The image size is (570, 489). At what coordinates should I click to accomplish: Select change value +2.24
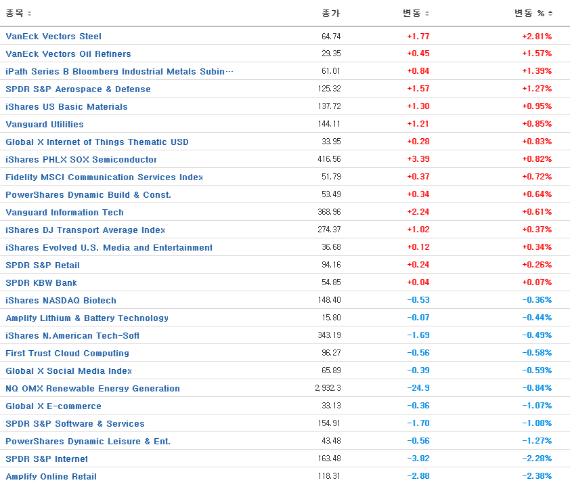pyautogui.click(x=418, y=212)
